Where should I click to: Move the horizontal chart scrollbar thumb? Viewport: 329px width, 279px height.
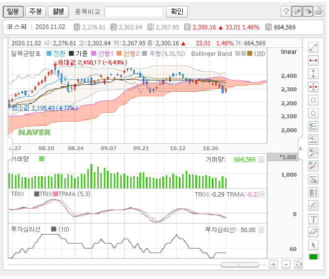[x=240, y=265]
